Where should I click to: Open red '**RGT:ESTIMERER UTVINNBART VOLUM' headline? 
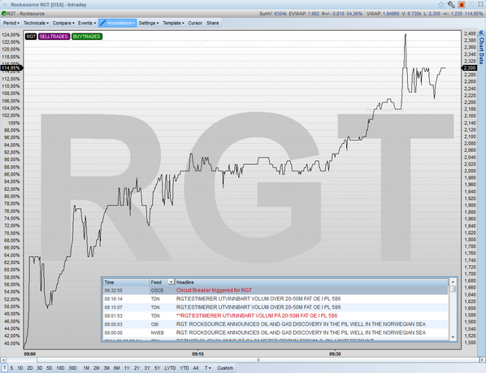257,315
